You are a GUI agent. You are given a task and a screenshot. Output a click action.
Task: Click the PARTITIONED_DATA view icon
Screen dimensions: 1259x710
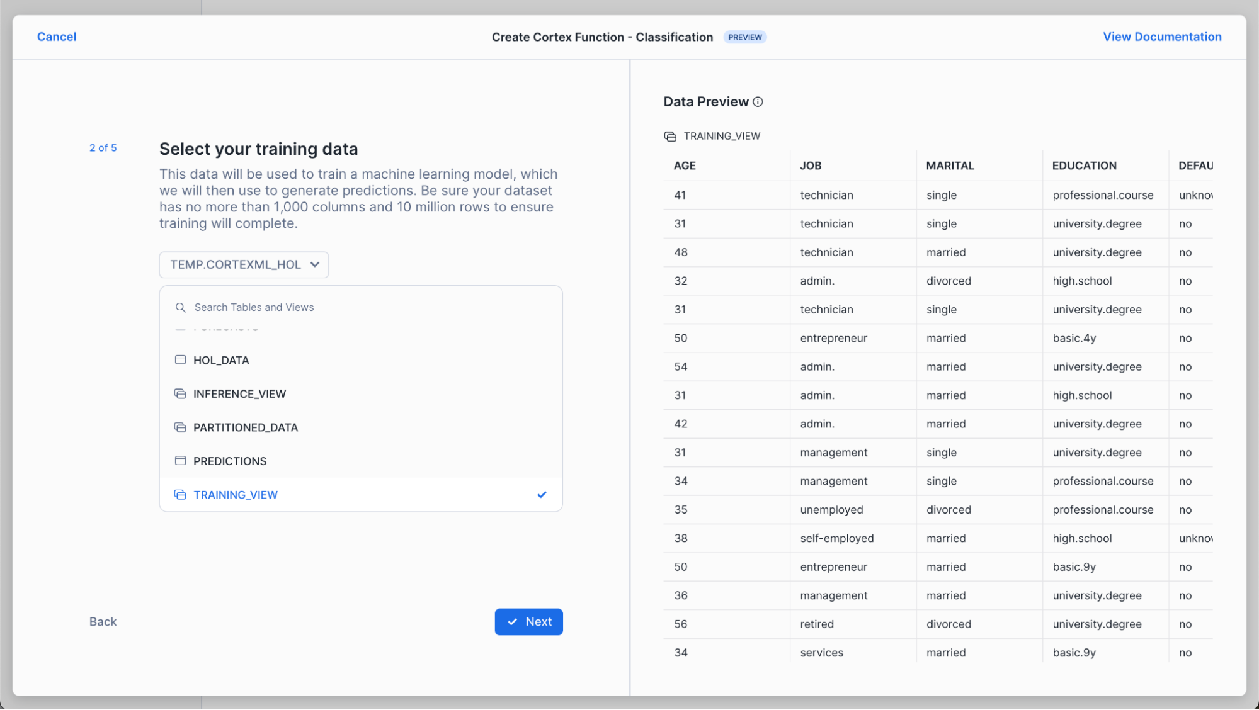180,427
